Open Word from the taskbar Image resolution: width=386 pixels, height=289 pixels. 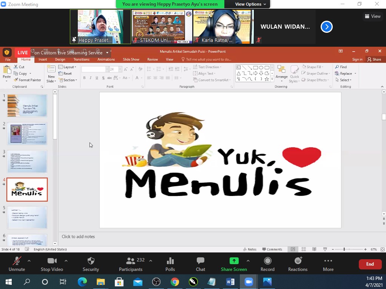tap(230, 281)
